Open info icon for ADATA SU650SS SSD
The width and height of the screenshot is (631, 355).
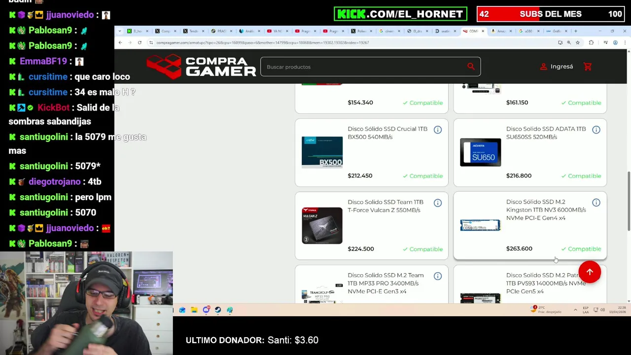click(596, 130)
